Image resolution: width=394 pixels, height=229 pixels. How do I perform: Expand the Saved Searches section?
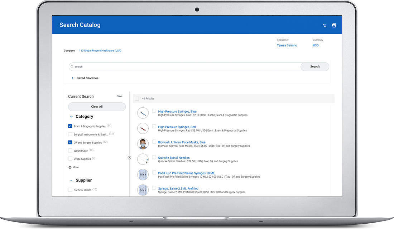73,78
